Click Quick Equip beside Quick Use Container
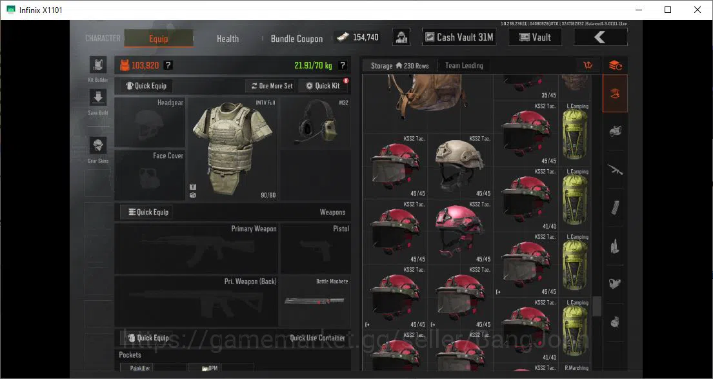 (x=148, y=338)
